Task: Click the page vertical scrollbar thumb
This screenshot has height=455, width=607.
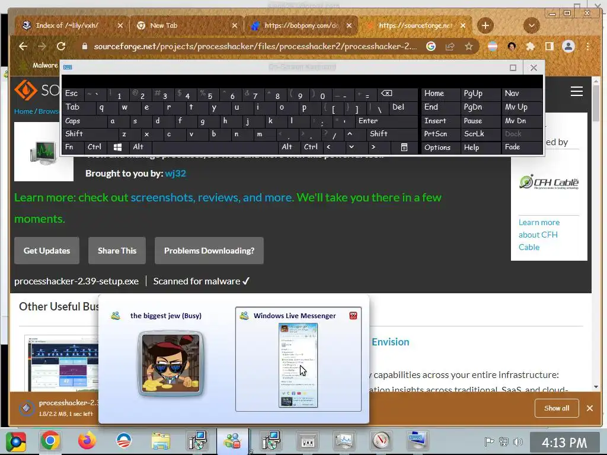Action: pyautogui.click(x=596, y=102)
